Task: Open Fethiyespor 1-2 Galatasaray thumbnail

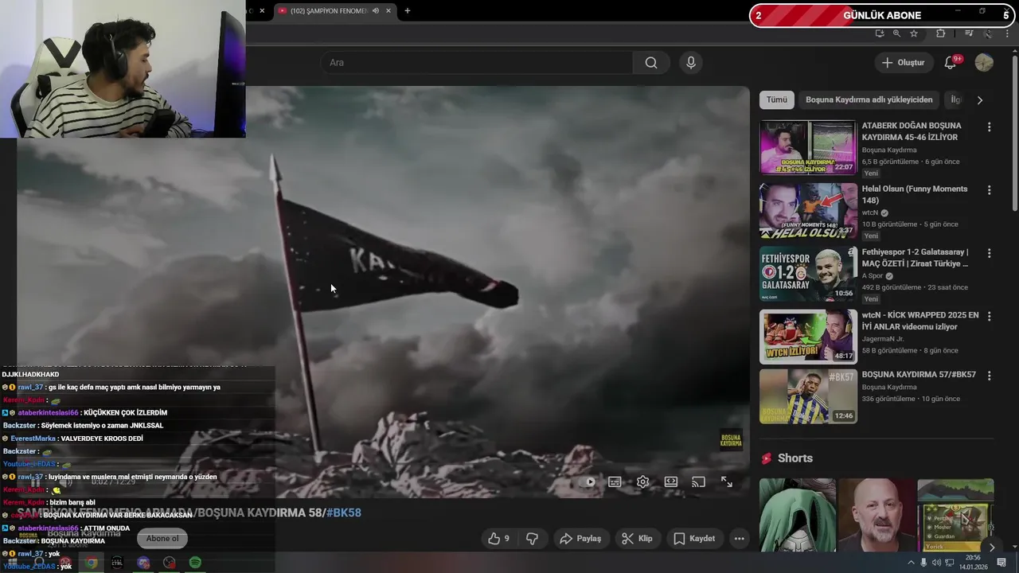Action: 808,274
